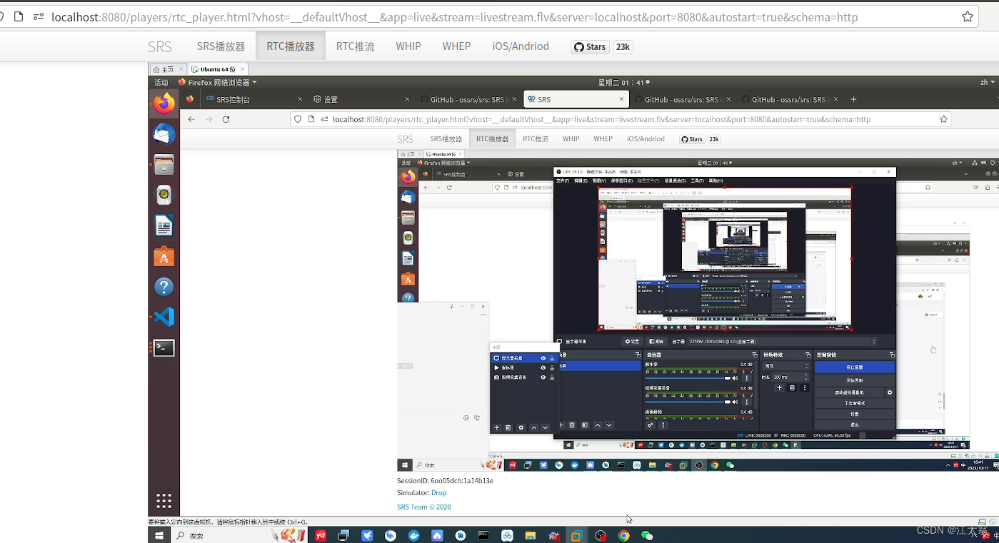Open the Files manager in Ubuntu dock

[x=164, y=164]
